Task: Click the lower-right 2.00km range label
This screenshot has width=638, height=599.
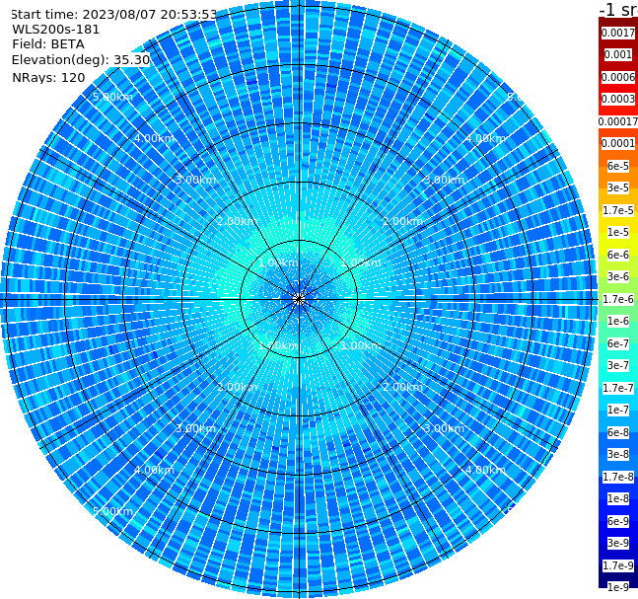Action: 402,387
